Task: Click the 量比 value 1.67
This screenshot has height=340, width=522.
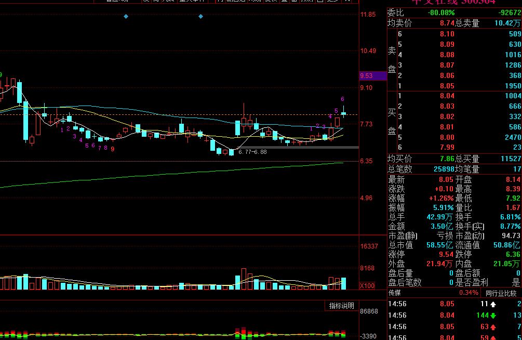Action: (x=513, y=207)
